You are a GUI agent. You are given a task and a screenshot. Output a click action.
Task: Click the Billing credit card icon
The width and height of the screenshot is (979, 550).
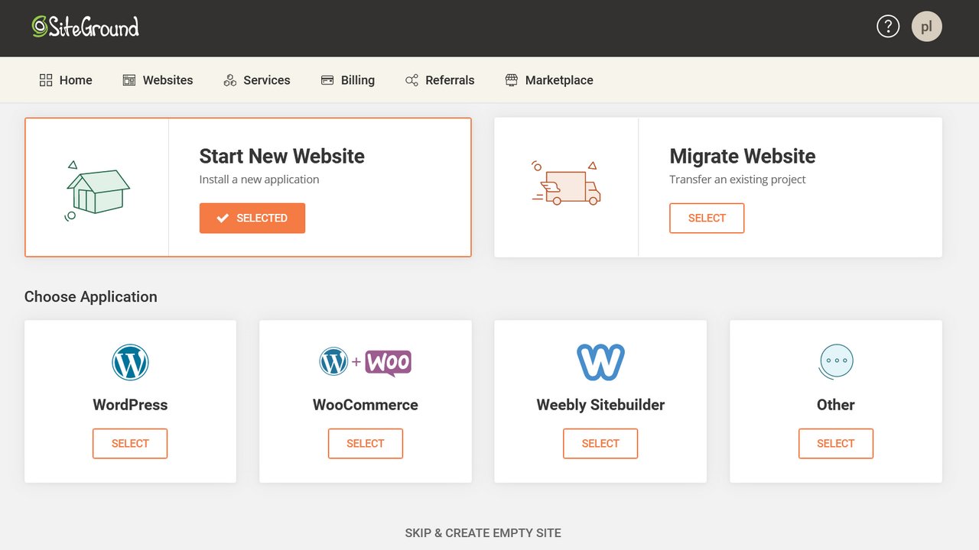(329, 79)
